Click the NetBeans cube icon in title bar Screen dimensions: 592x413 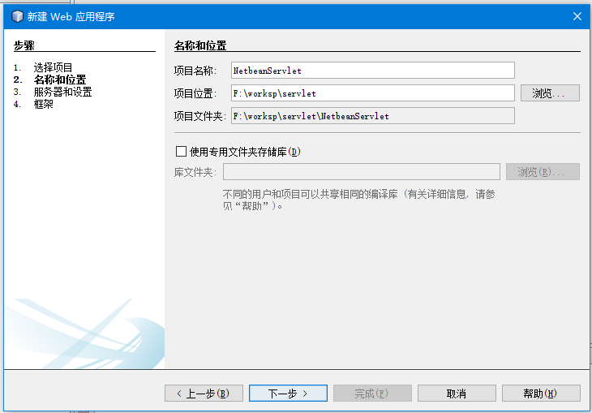(x=17, y=16)
